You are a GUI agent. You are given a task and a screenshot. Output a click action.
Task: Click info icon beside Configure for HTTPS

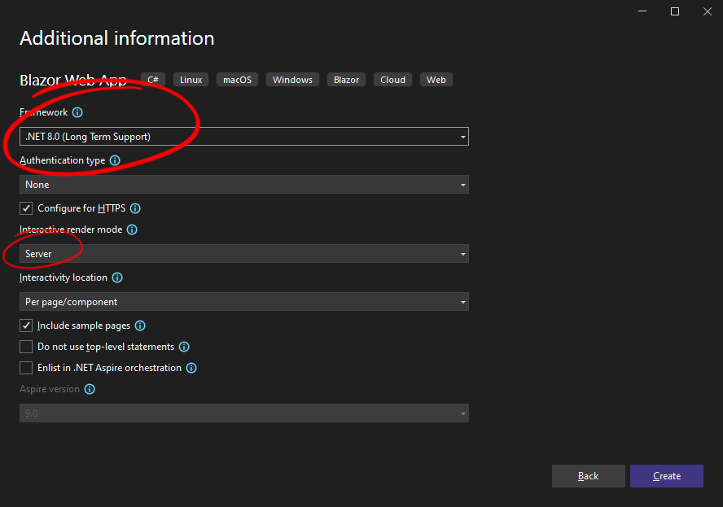pos(135,208)
